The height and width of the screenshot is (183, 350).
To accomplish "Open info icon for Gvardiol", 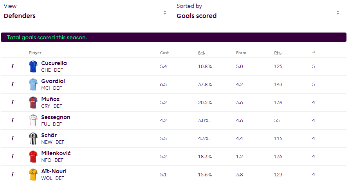I will click(x=12, y=85).
